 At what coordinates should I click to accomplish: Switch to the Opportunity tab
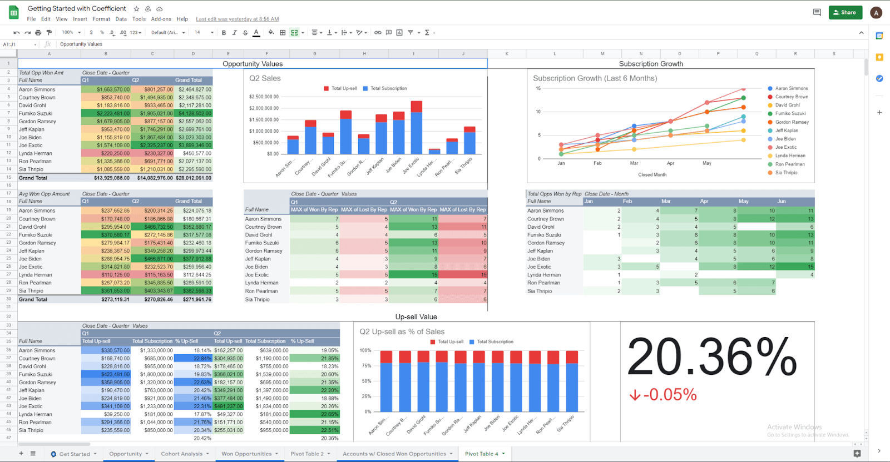pos(128,454)
